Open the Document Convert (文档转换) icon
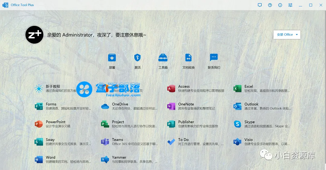Viewport: 326px width, 170px height. [188, 58]
